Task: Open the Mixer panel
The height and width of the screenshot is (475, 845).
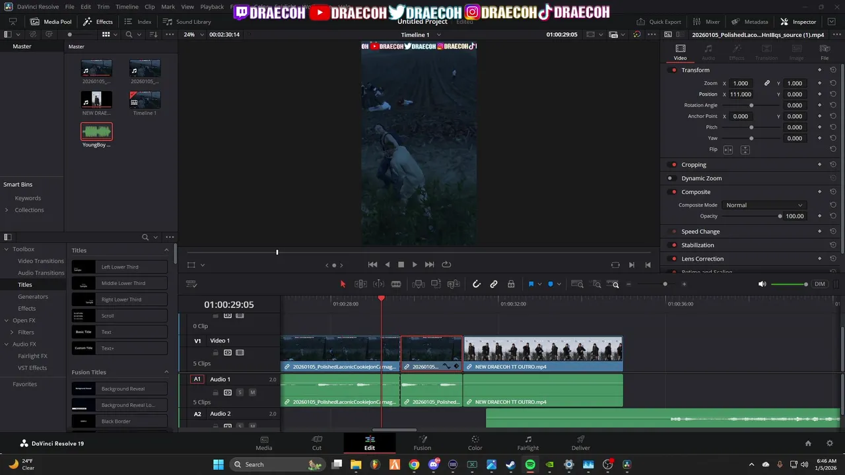Action: (x=705, y=22)
